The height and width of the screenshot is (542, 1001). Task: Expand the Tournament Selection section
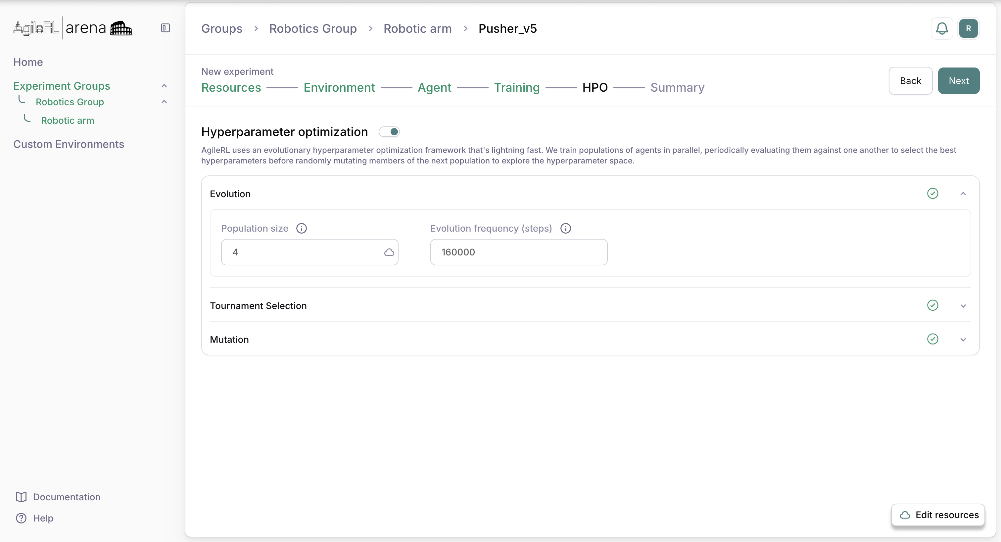click(963, 306)
